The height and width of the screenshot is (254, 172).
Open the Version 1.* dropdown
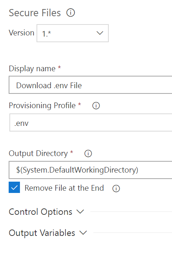coord(73,33)
